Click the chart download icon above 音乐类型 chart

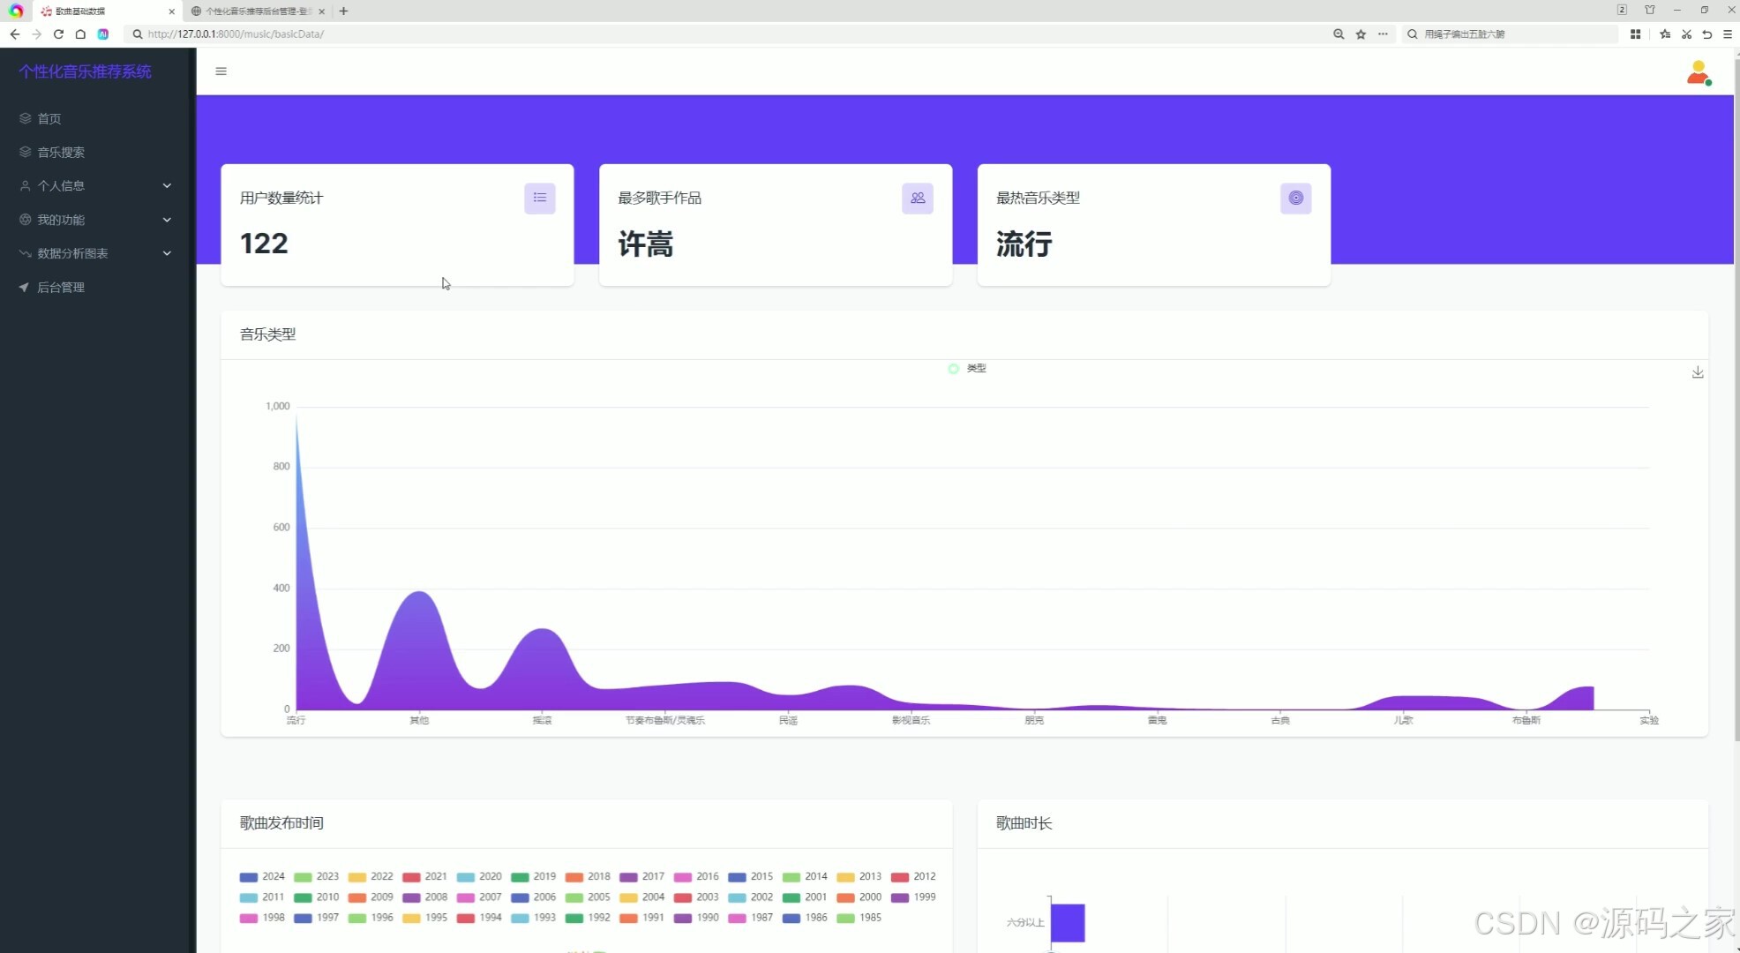point(1697,371)
